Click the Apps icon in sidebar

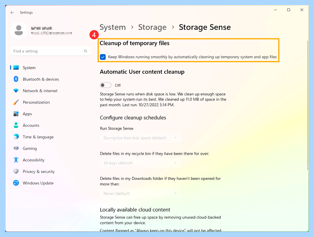click(x=16, y=114)
